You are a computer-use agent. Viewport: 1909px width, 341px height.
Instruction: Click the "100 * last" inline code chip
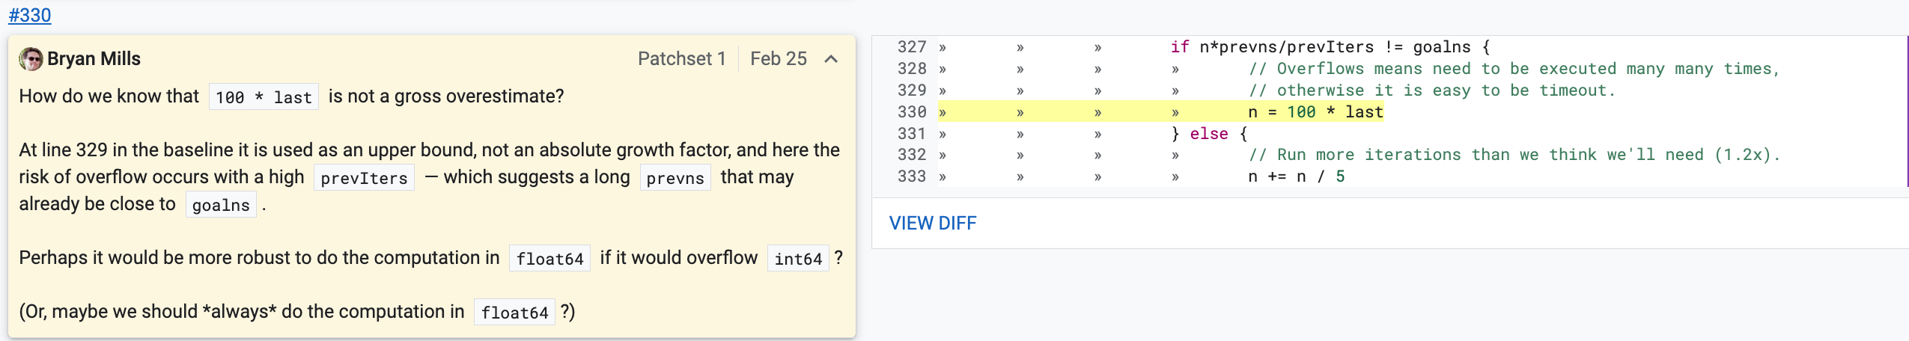click(x=264, y=97)
